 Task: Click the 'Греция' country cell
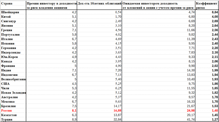[6, 30]
